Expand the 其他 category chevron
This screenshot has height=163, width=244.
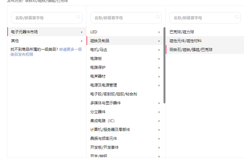(81, 41)
